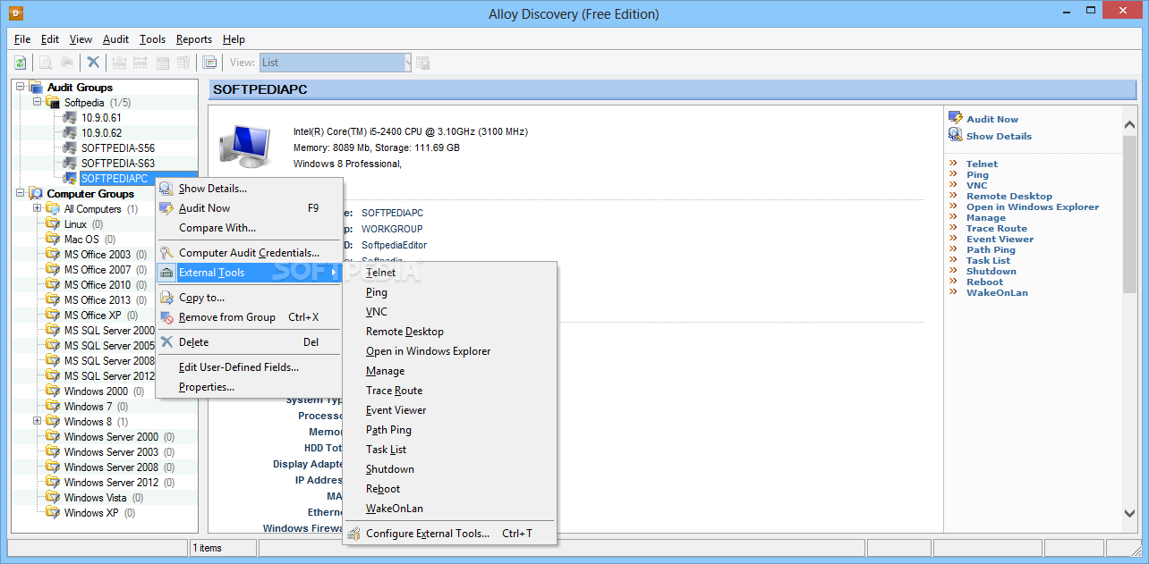Click the blue X Delete toolbar icon
The height and width of the screenshot is (564, 1149).
coord(92,63)
